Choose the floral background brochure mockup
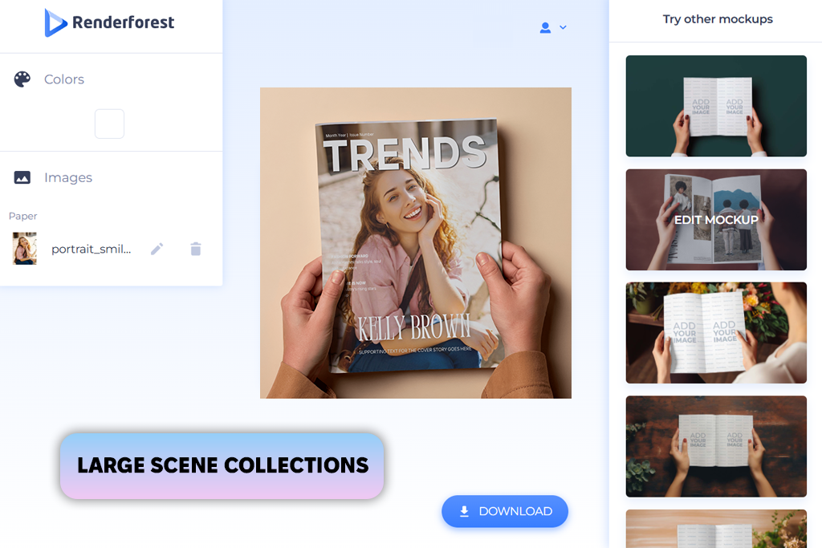This screenshot has width=822, height=548. click(x=716, y=333)
